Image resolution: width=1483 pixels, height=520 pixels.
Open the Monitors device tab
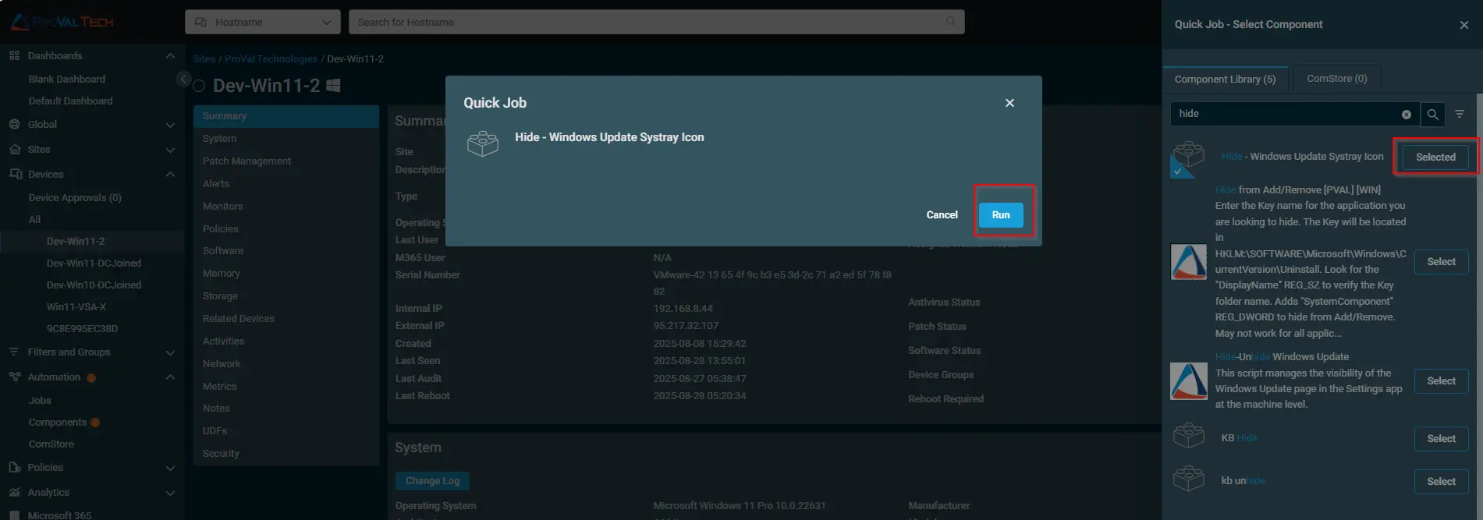coord(286,207)
